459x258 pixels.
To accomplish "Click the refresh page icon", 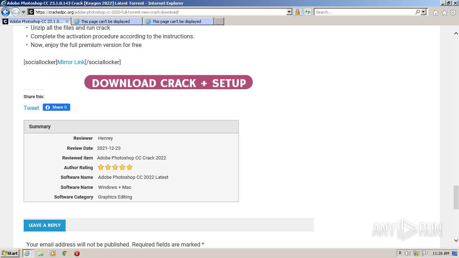I will [307, 12].
